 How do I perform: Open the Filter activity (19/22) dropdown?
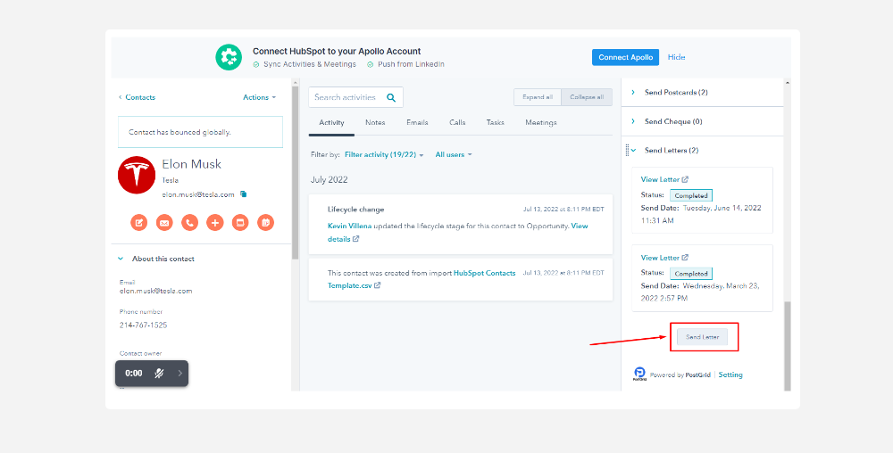[x=384, y=154]
